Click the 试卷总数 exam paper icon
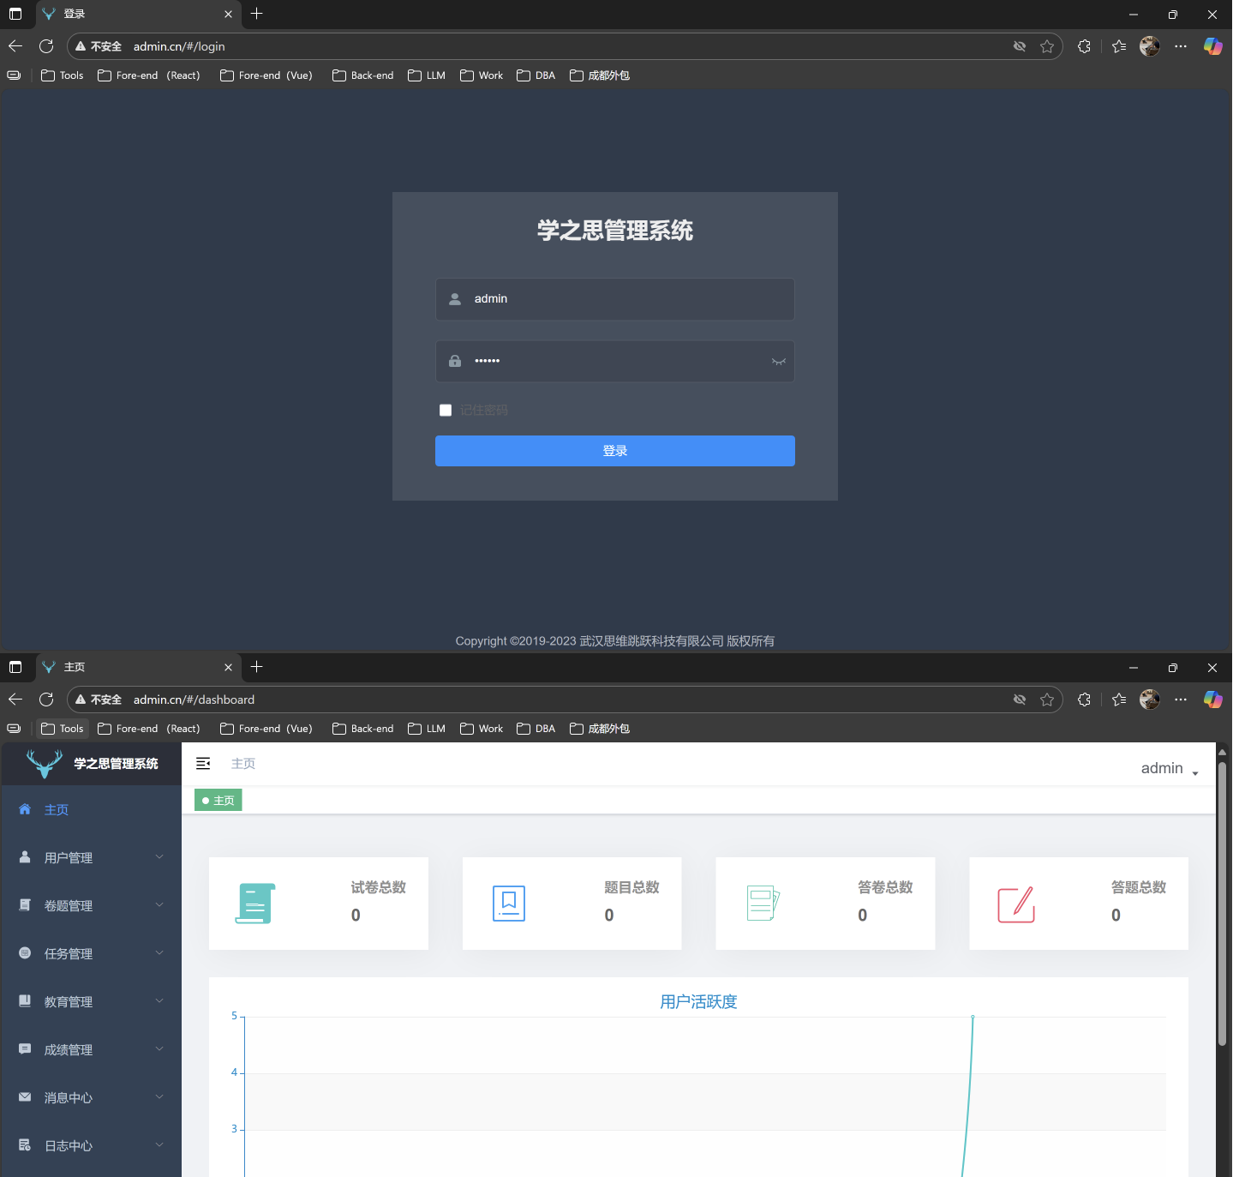Viewport: 1233px width, 1177px height. (255, 904)
